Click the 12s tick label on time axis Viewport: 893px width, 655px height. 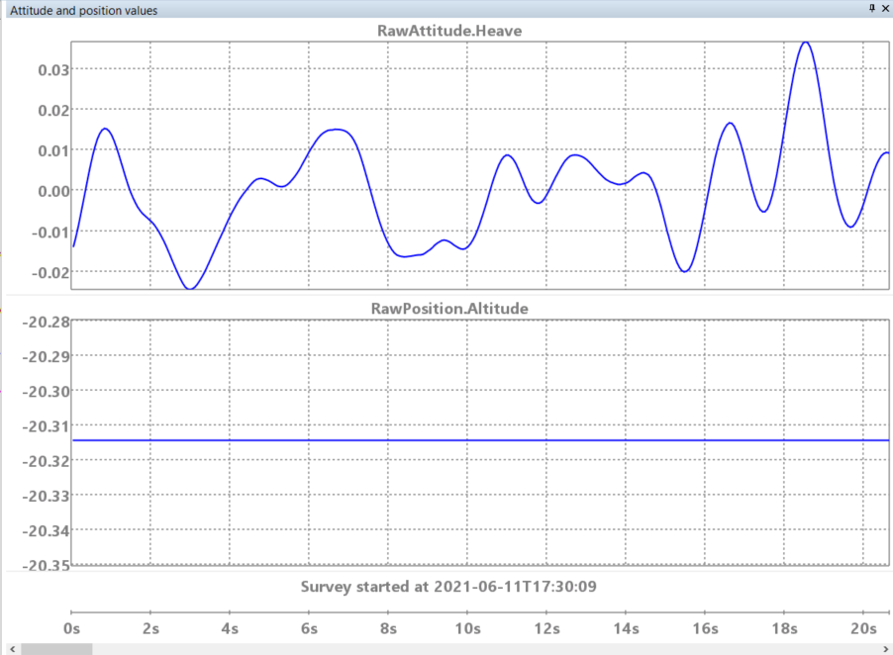coord(546,629)
